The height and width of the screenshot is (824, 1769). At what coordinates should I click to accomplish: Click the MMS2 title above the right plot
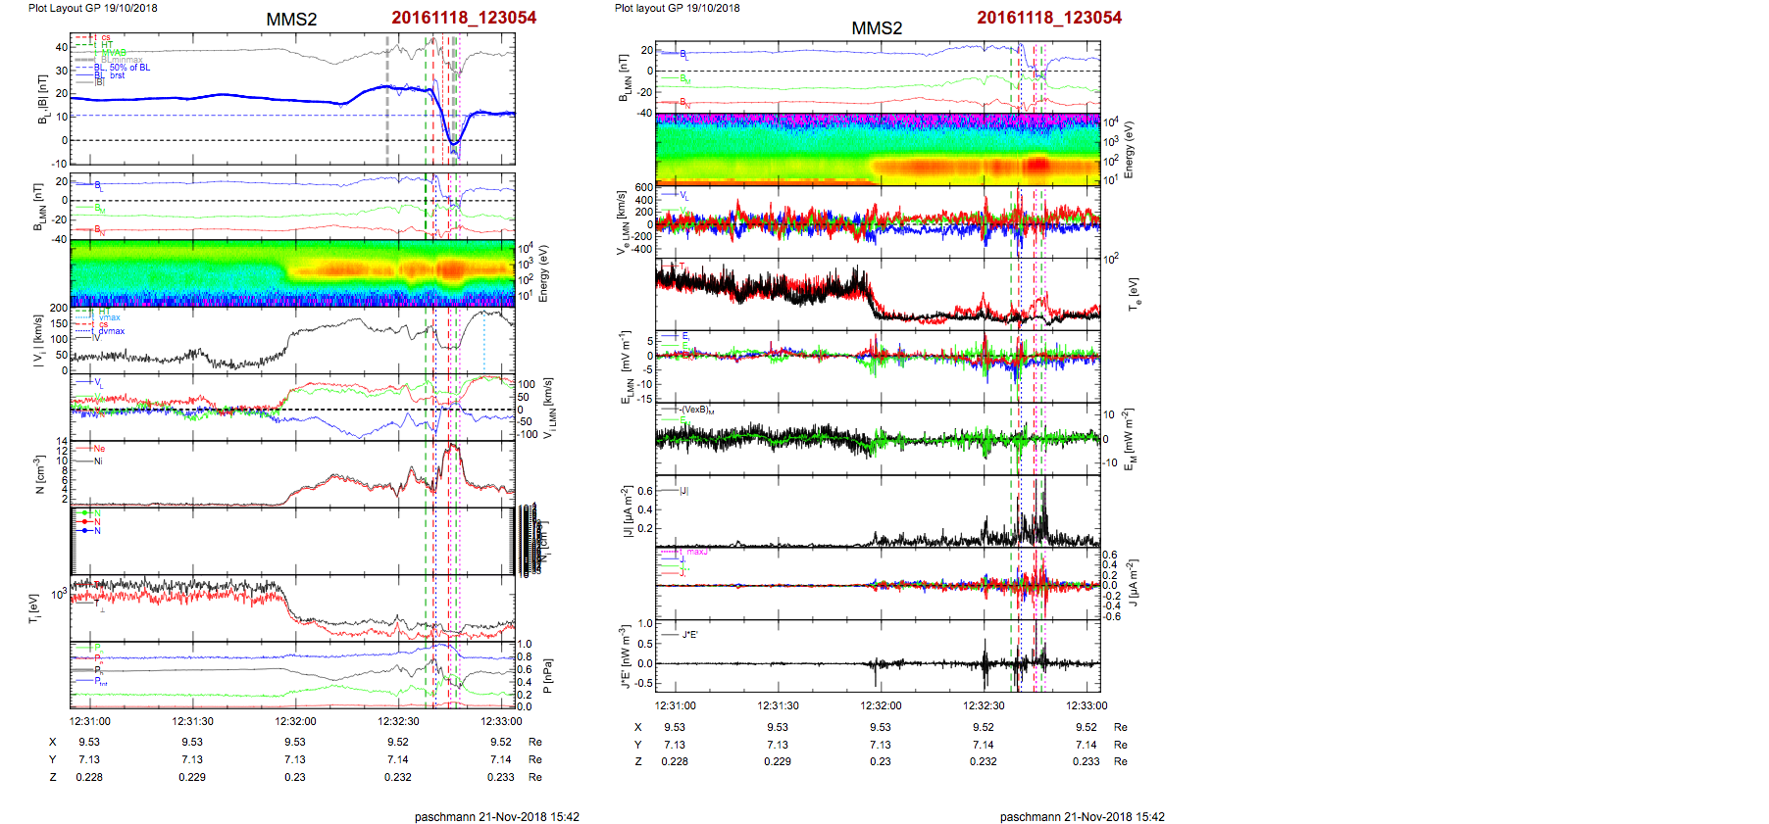[877, 28]
